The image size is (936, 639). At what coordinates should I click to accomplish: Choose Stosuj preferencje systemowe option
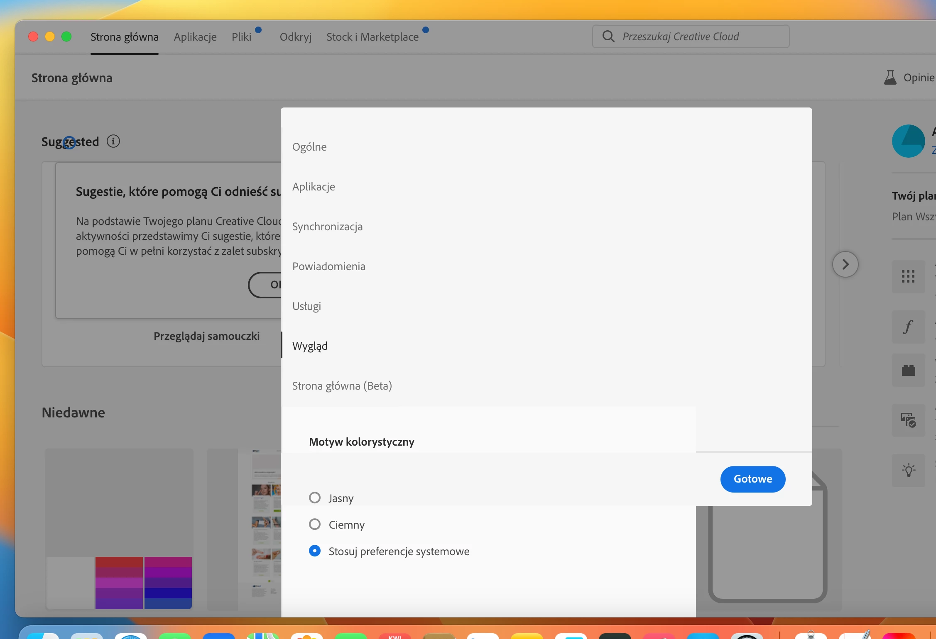(315, 551)
